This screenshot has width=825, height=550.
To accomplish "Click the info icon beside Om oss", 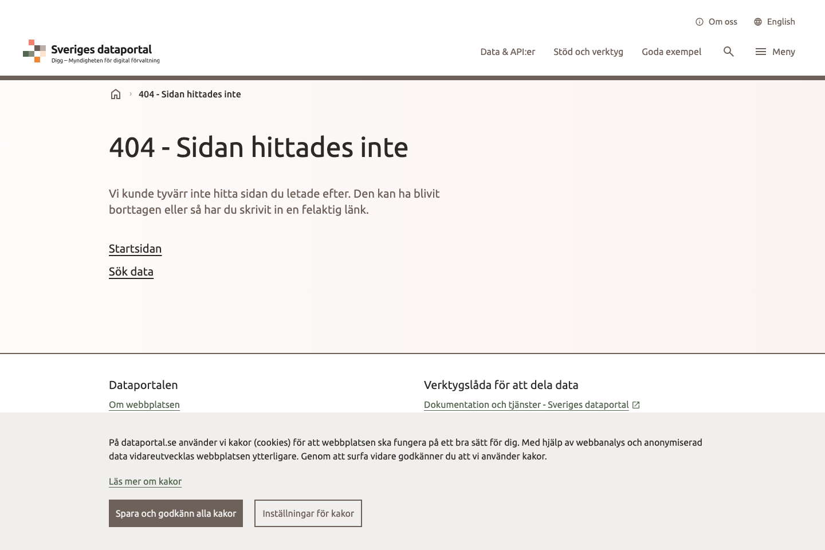I will point(699,22).
